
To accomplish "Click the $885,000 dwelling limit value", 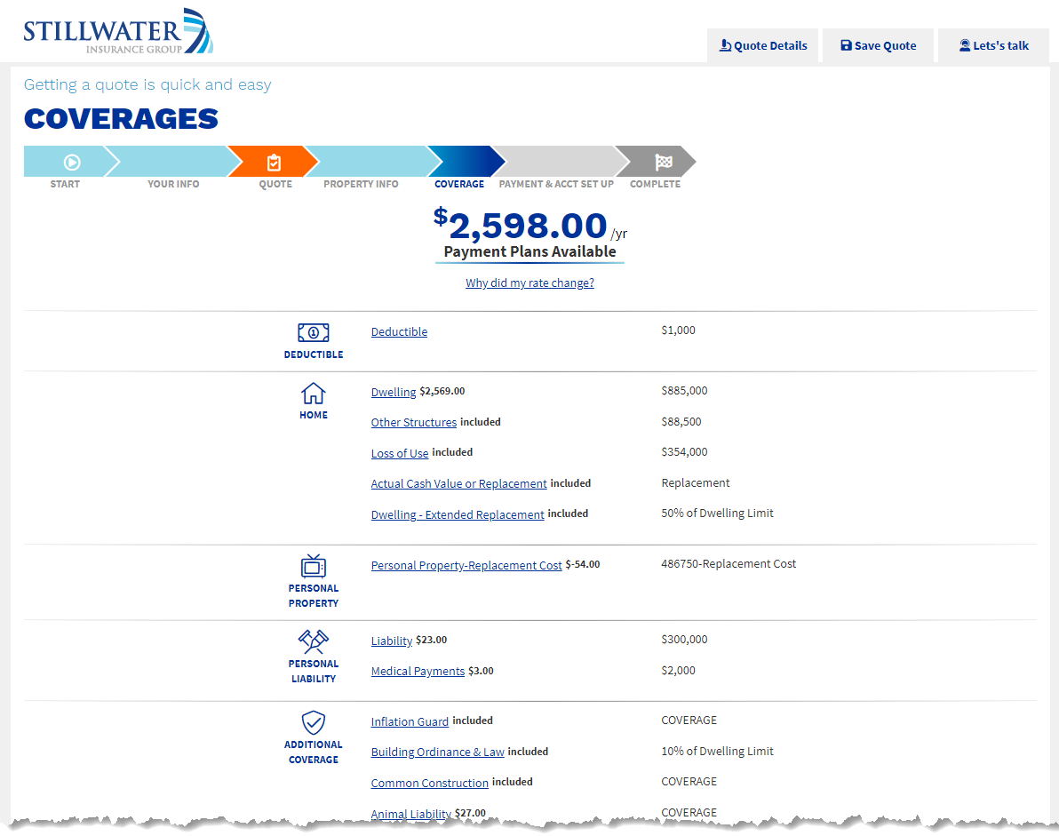I will click(684, 390).
